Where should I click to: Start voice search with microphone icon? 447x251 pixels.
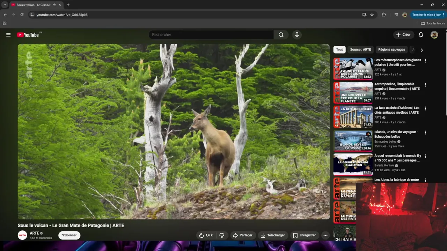(297, 35)
